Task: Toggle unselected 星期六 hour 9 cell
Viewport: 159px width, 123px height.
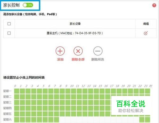Action: pyautogui.click(x=68, y=119)
